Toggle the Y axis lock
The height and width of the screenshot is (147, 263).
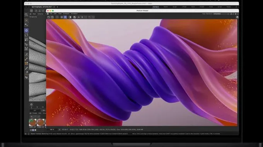[x=39, y=10]
